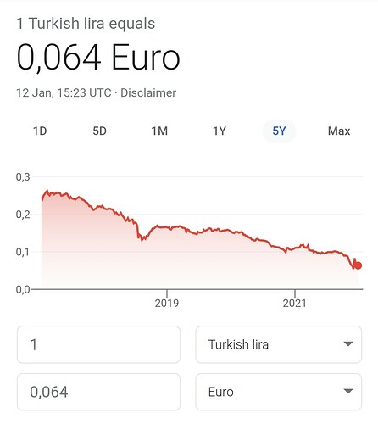Open the Euro currency dropdown

279,392
